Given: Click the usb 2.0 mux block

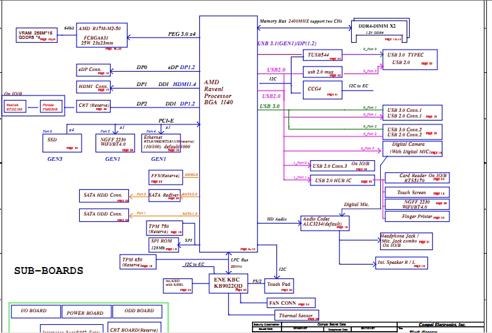Looking at the screenshot, I should 322,72.
